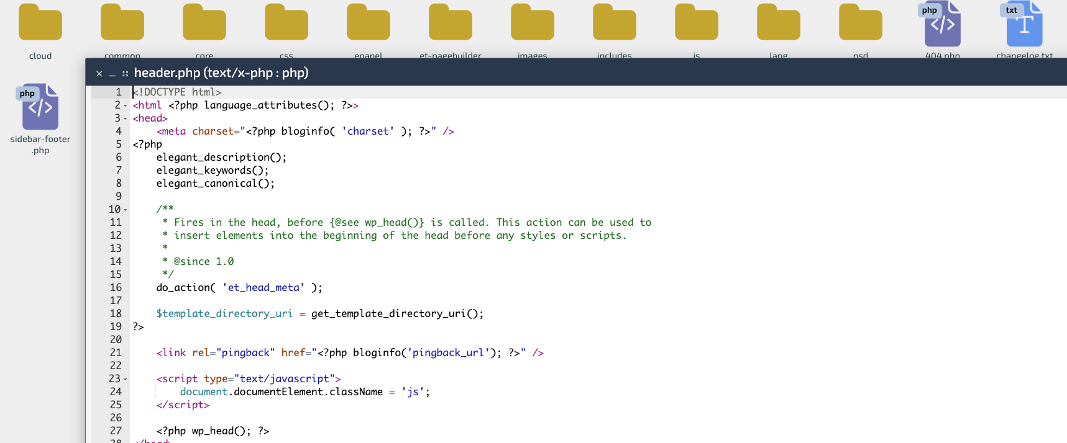
Task: Close the header.php editor window
Action: [x=99, y=74]
